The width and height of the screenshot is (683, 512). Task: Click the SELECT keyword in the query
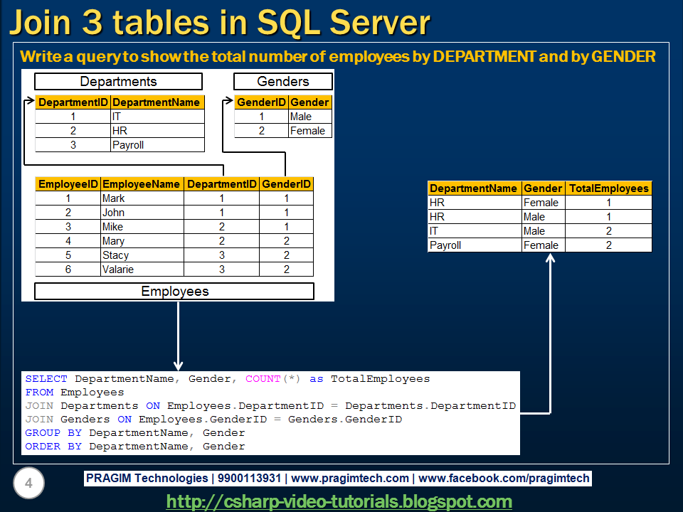tap(46, 379)
